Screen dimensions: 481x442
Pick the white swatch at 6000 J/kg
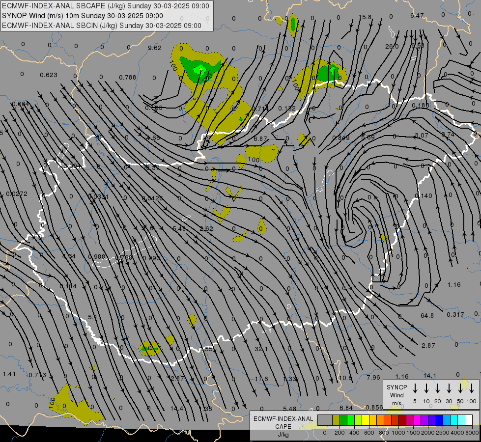click(469, 420)
